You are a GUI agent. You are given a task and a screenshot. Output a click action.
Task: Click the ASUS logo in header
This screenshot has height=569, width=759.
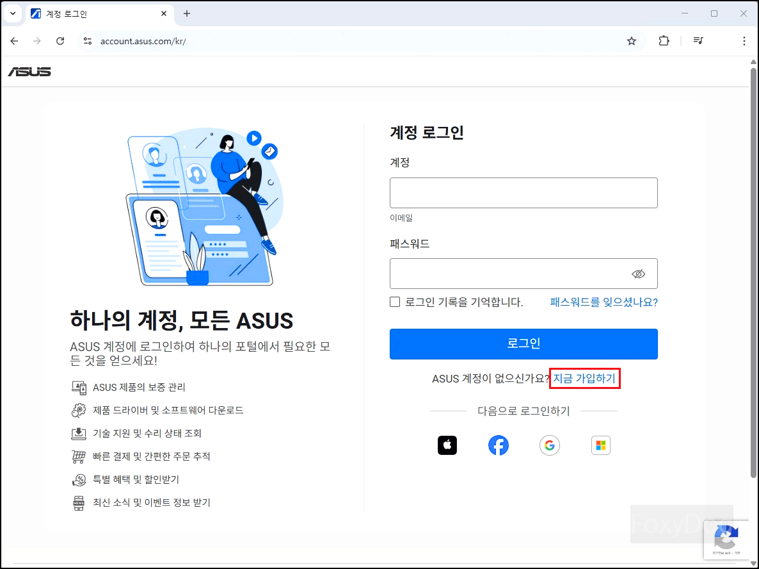coord(29,72)
